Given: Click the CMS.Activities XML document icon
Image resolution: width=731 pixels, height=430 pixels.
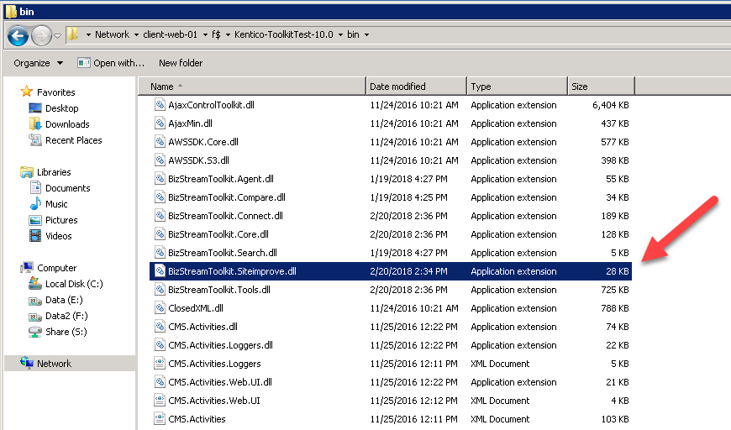Looking at the screenshot, I should (x=160, y=419).
